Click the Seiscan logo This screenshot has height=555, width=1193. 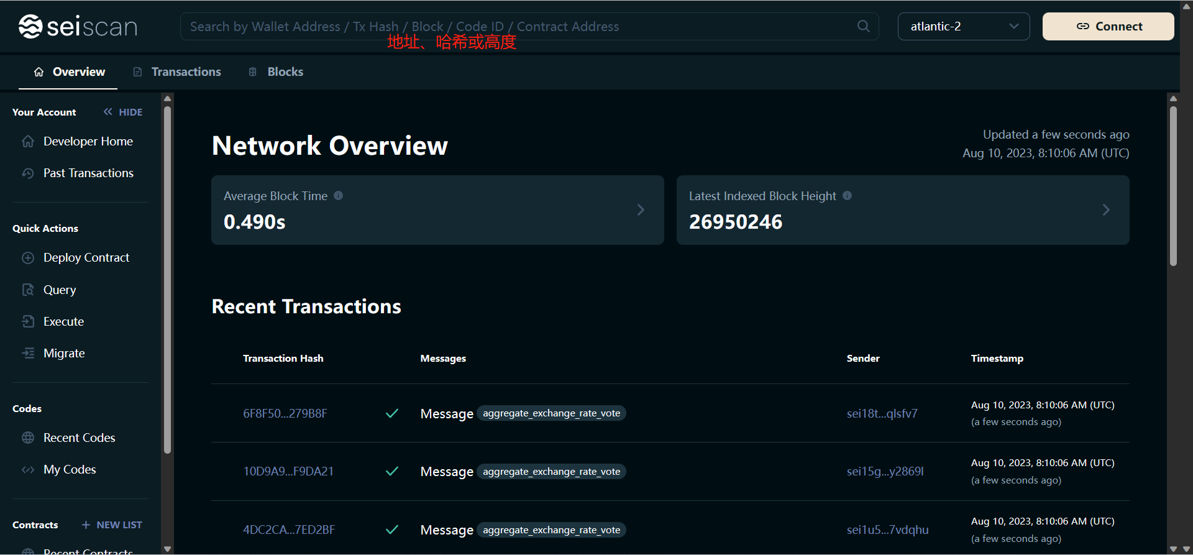tap(78, 27)
